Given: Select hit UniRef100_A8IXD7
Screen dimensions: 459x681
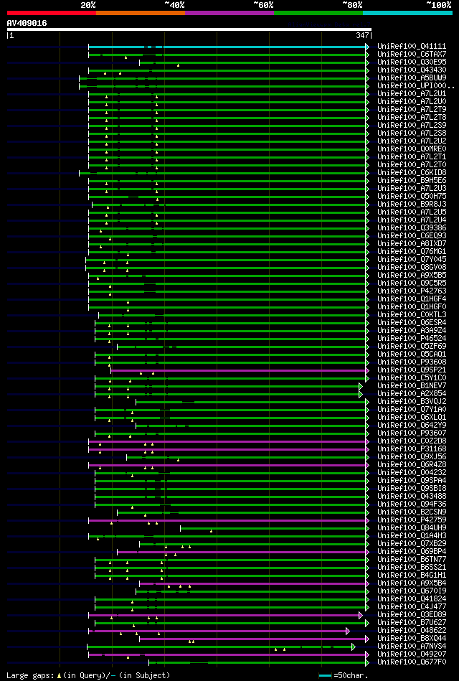Looking at the screenshot, I should tap(412, 244).
